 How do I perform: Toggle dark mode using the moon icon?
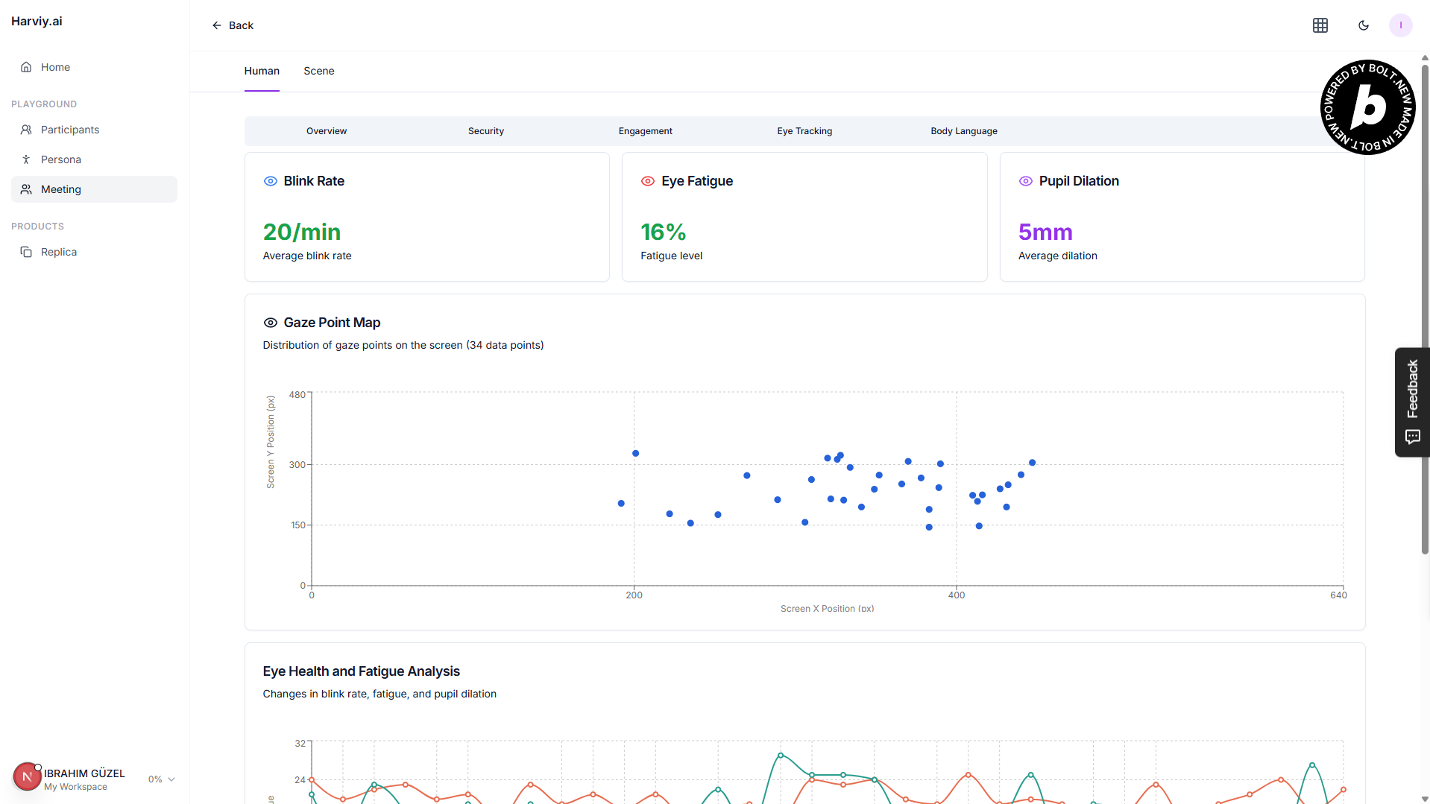coord(1363,25)
